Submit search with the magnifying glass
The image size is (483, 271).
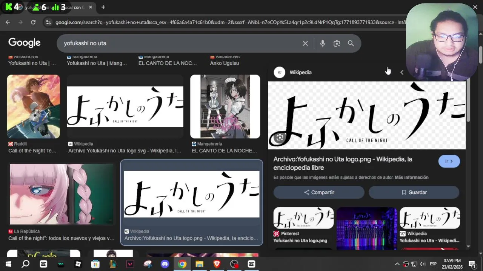351,43
